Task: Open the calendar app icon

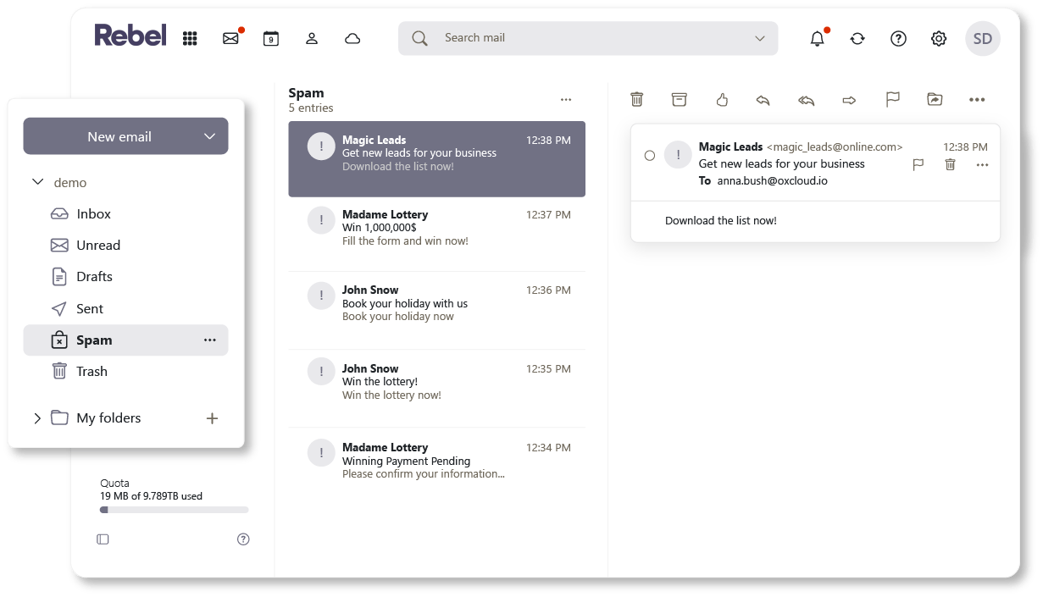Action: [x=270, y=38]
